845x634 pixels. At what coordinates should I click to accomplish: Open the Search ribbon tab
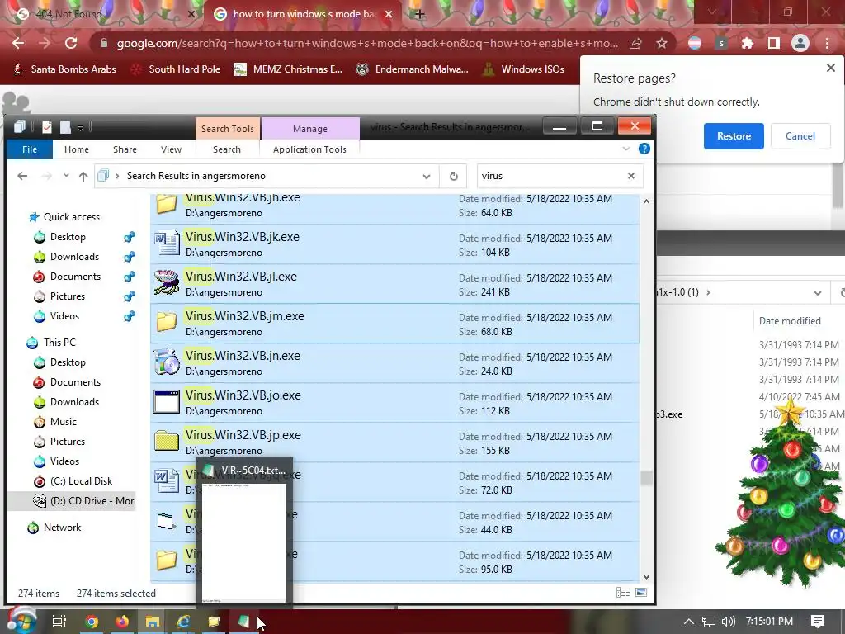(x=226, y=149)
